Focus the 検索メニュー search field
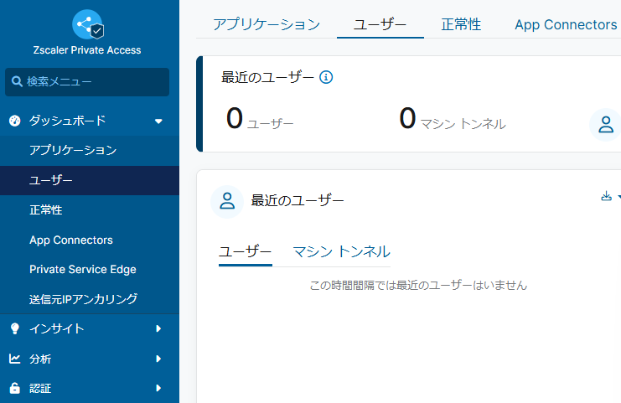 (87, 82)
